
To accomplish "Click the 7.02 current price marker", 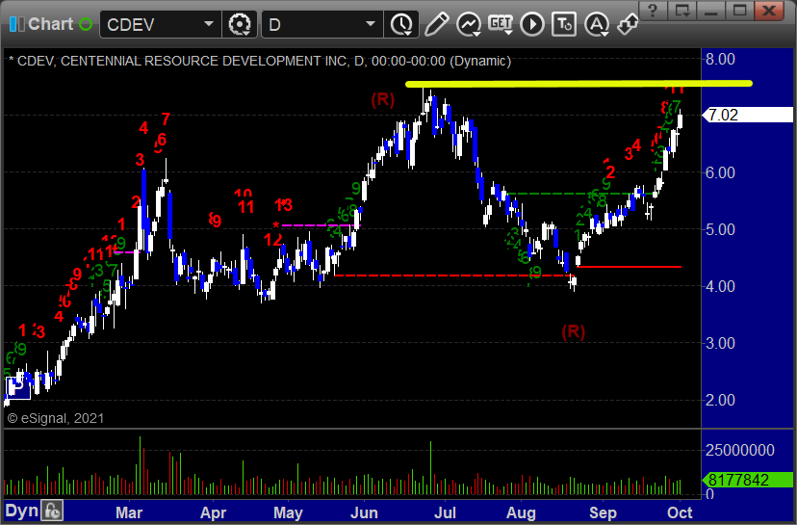I will click(747, 115).
